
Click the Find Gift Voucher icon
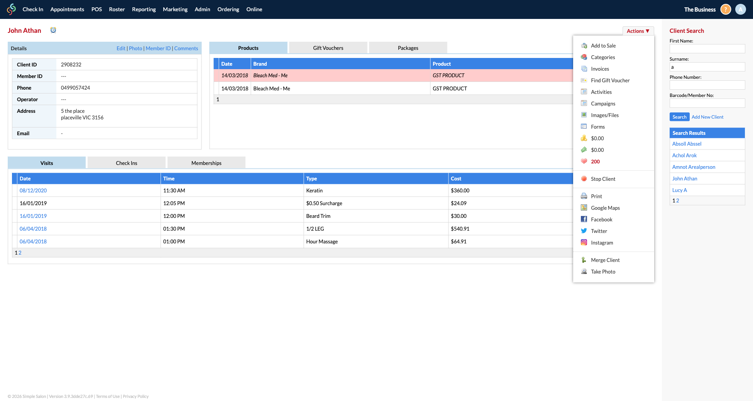[x=584, y=80]
